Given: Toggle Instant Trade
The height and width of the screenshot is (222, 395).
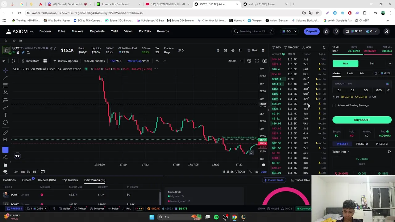Looking at the screenshot, I should pos(274,180).
